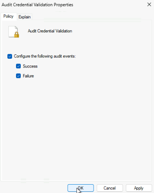Apply the audit policy changes

139,188
